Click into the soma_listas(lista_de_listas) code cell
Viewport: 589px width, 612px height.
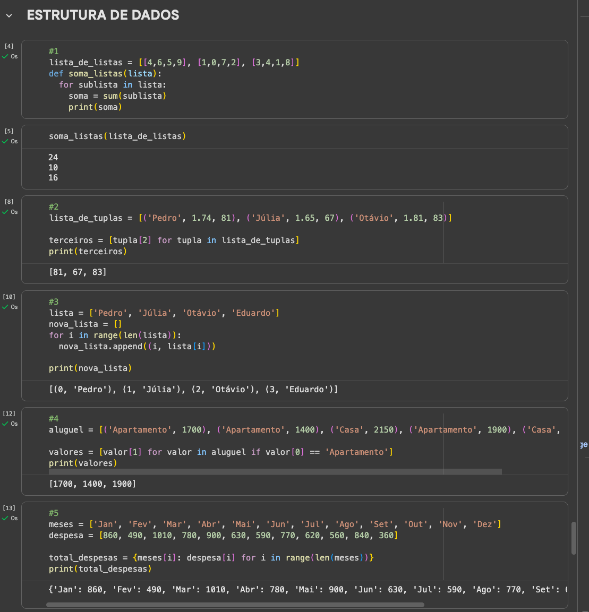click(x=117, y=136)
